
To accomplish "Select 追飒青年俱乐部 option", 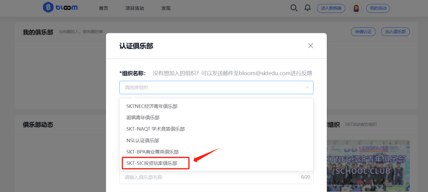I will click(x=216, y=118).
